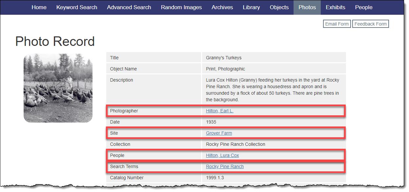Click the Photo Record page heading
This screenshot has height=192, width=409.
click(55, 42)
